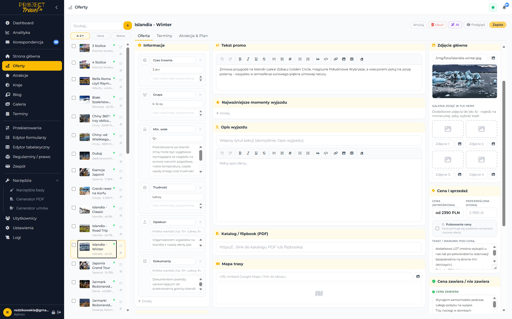Click the yellow plus add-offer button

coord(128,26)
